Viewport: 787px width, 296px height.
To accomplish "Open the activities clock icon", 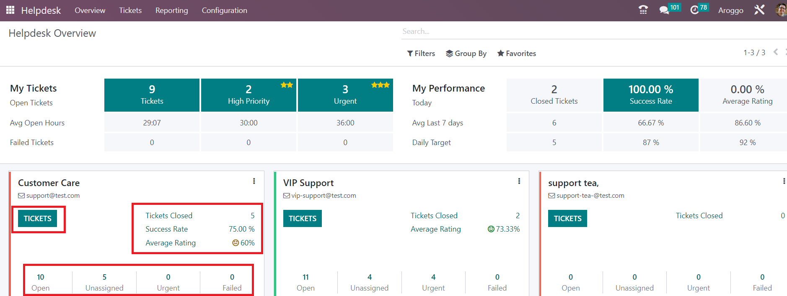I will [695, 10].
